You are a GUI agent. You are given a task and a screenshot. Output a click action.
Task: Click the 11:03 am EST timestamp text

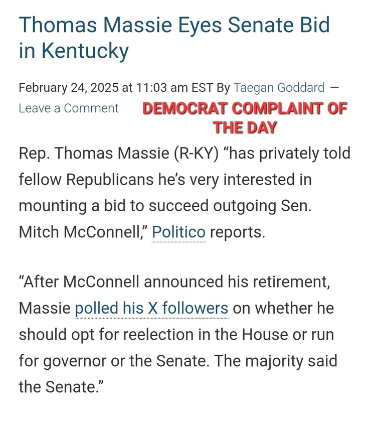174,87
